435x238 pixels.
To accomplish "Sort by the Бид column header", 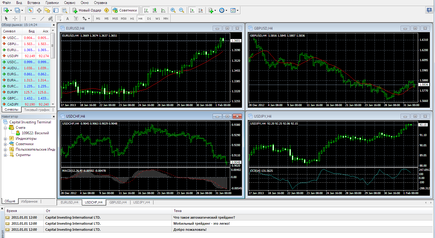I will [29, 31].
